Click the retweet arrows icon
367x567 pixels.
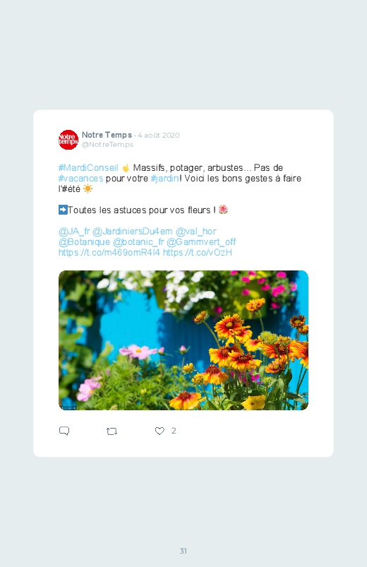[112, 431]
